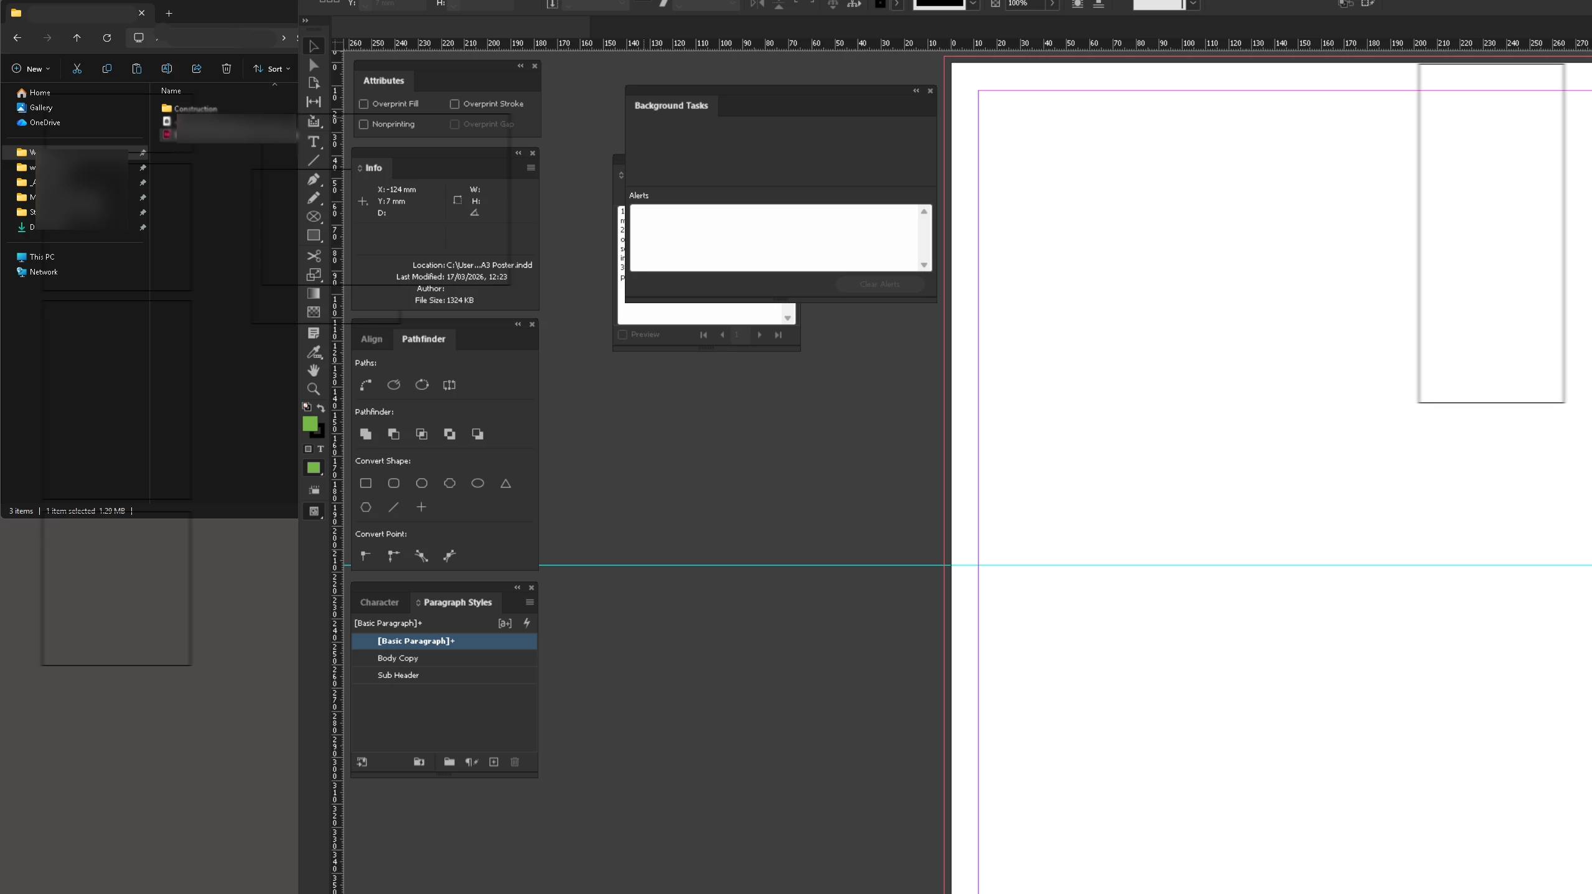This screenshot has height=894, width=1592.
Task: Switch to the Character tab
Action: point(379,602)
